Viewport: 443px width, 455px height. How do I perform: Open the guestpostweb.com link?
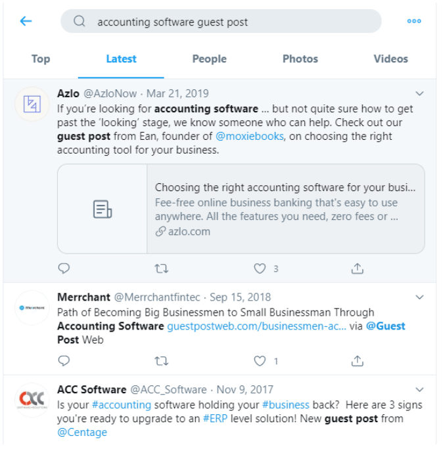coord(257,326)
